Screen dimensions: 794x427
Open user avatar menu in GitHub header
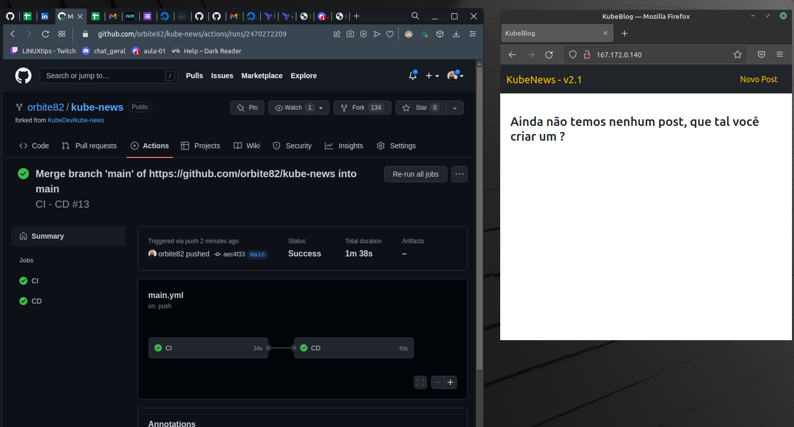click(455, 76)
